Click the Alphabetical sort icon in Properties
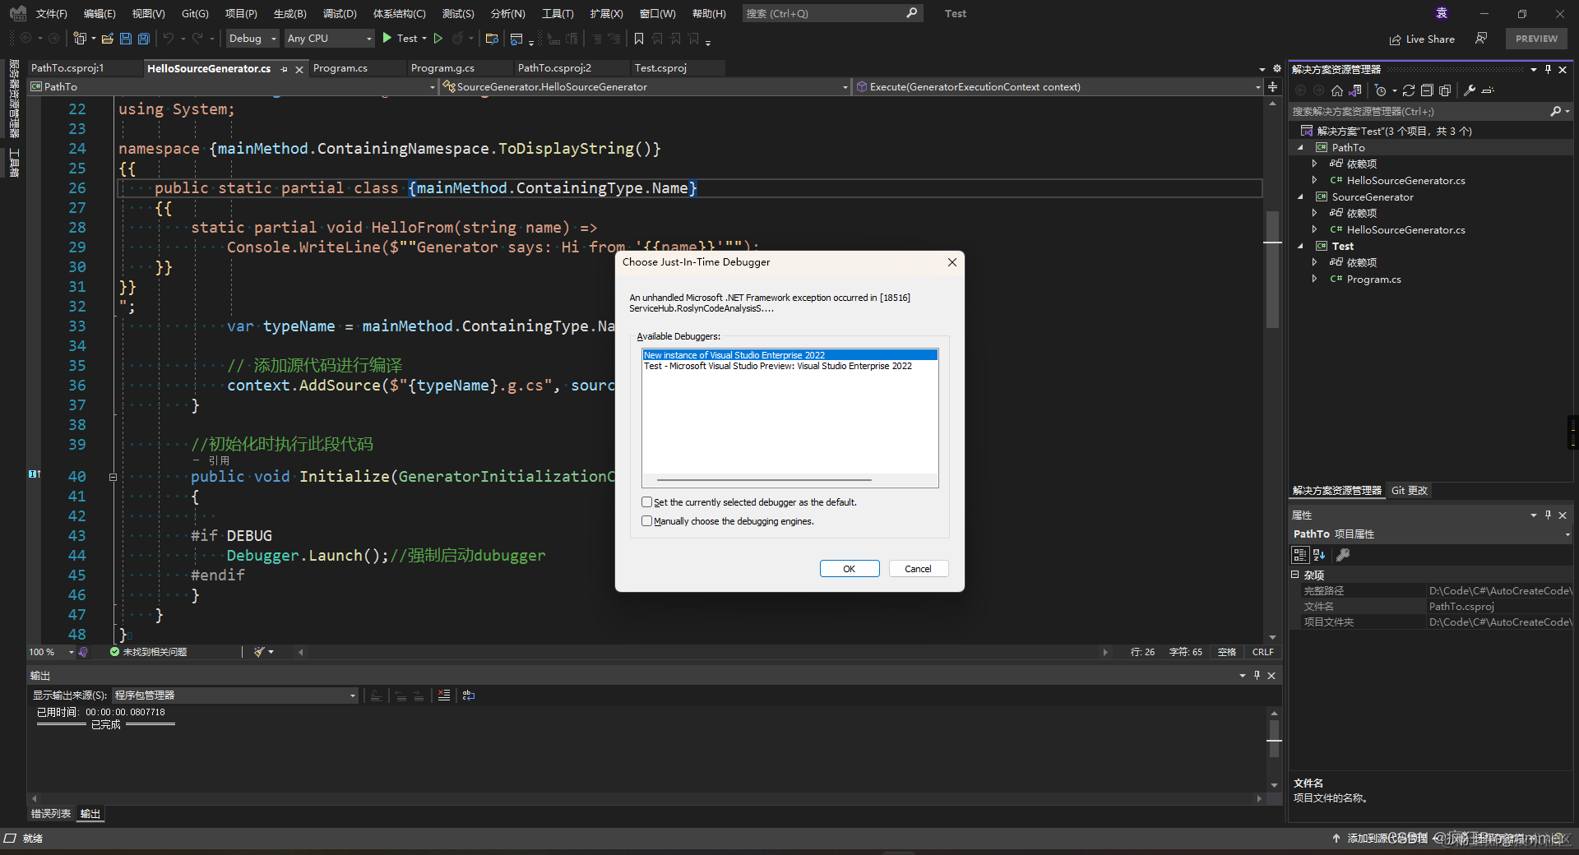This screenshot has height=855, width=1579. [x=1319, y=555]
